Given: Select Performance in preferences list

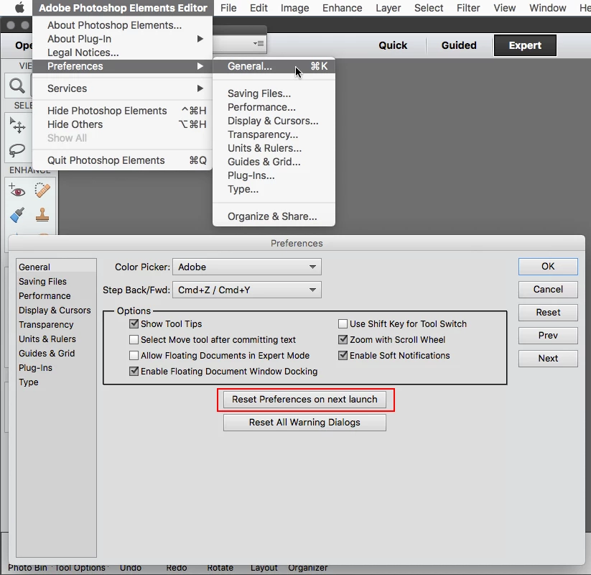Looking at the screenshot, I should (x=56, y=296).
